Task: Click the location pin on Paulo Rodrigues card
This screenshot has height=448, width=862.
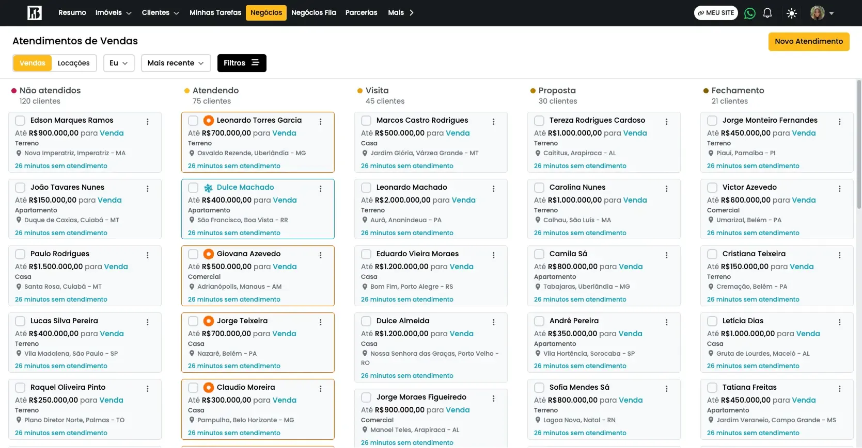Action: click(19, 287)
